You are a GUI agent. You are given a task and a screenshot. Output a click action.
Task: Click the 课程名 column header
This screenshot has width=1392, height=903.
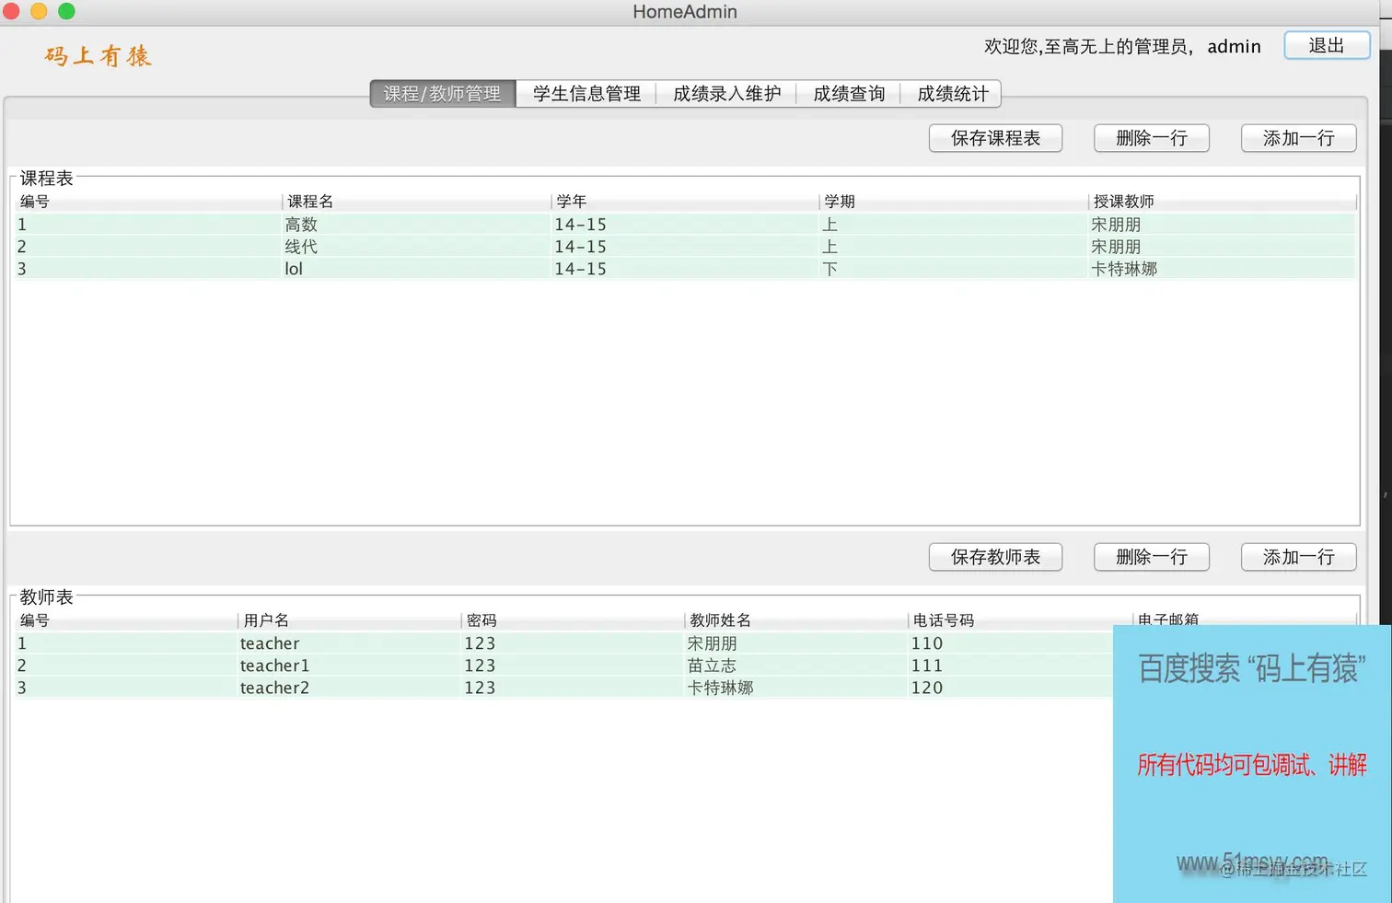(x=416, y=202)
